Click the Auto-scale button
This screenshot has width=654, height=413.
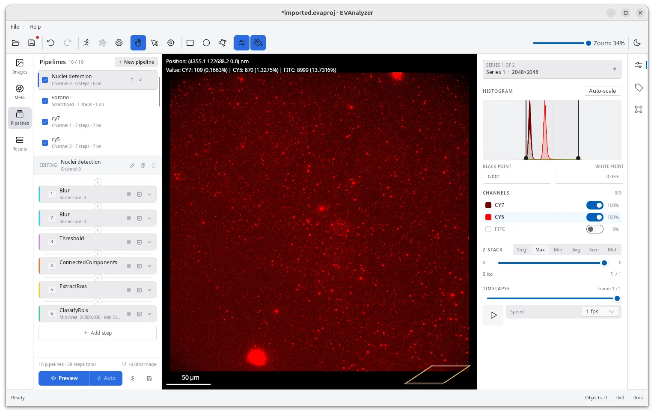click(x=602, y=91)
